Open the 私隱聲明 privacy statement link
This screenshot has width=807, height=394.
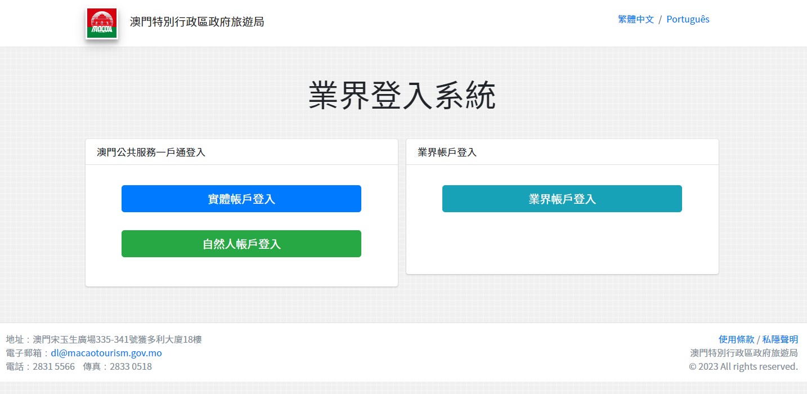pos(780,339)
